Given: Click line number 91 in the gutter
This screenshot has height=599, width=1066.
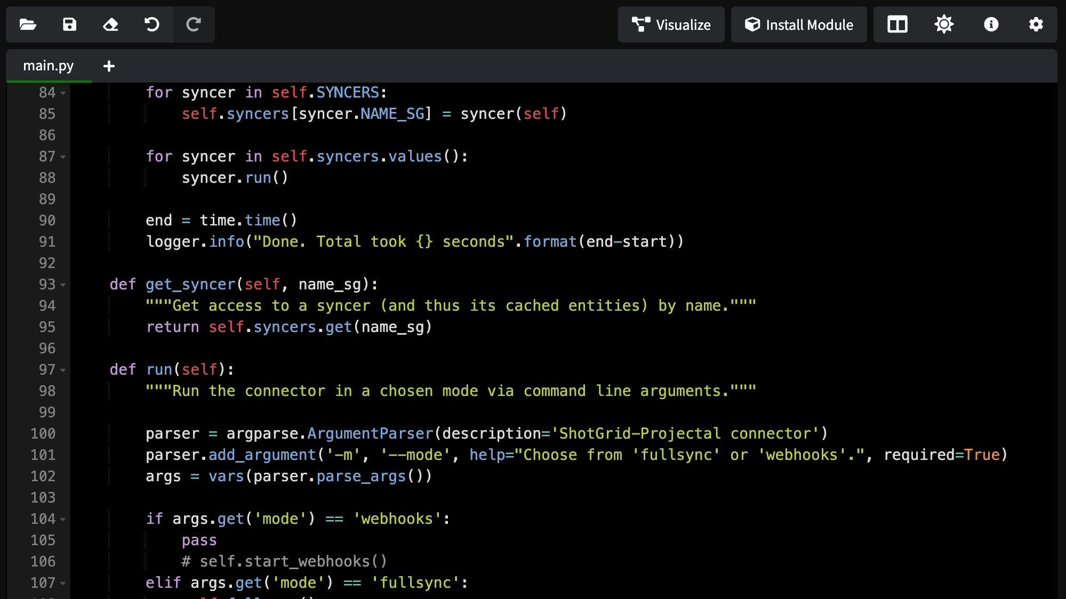Looking at the screenshot, I should tap(47, 242).
